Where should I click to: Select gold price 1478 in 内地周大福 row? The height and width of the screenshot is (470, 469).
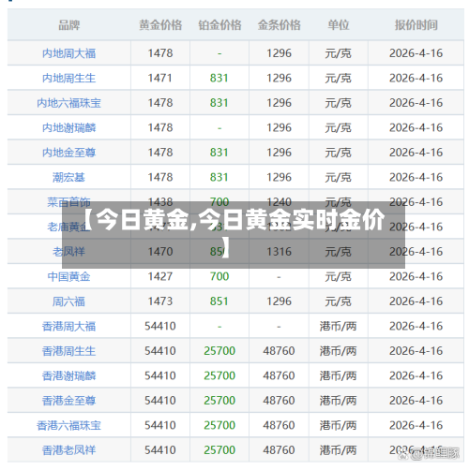(x=160, y=53)
